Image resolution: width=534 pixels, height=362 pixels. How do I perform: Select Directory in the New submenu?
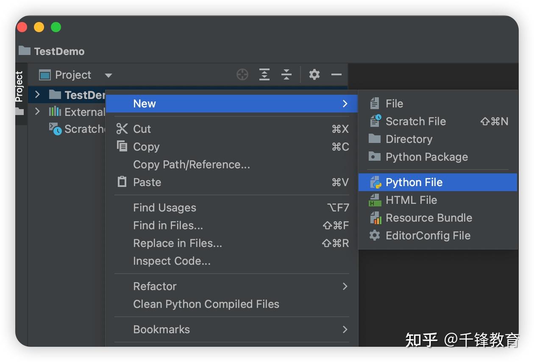click(409, 139)
